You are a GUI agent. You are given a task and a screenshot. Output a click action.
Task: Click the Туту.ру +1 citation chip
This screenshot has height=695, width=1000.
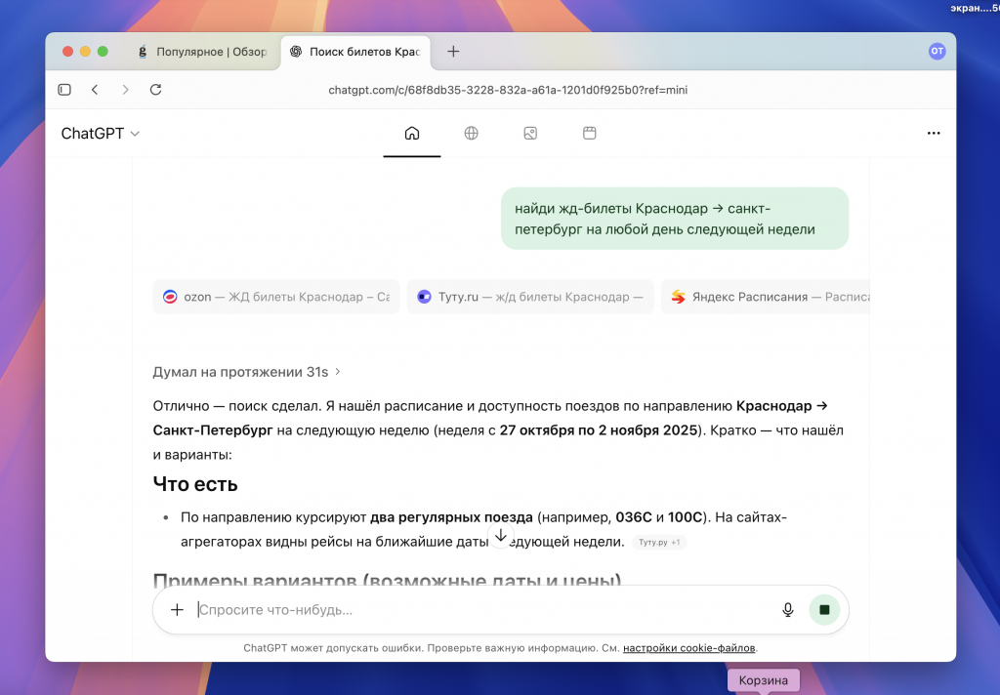[x=659, y=542]
